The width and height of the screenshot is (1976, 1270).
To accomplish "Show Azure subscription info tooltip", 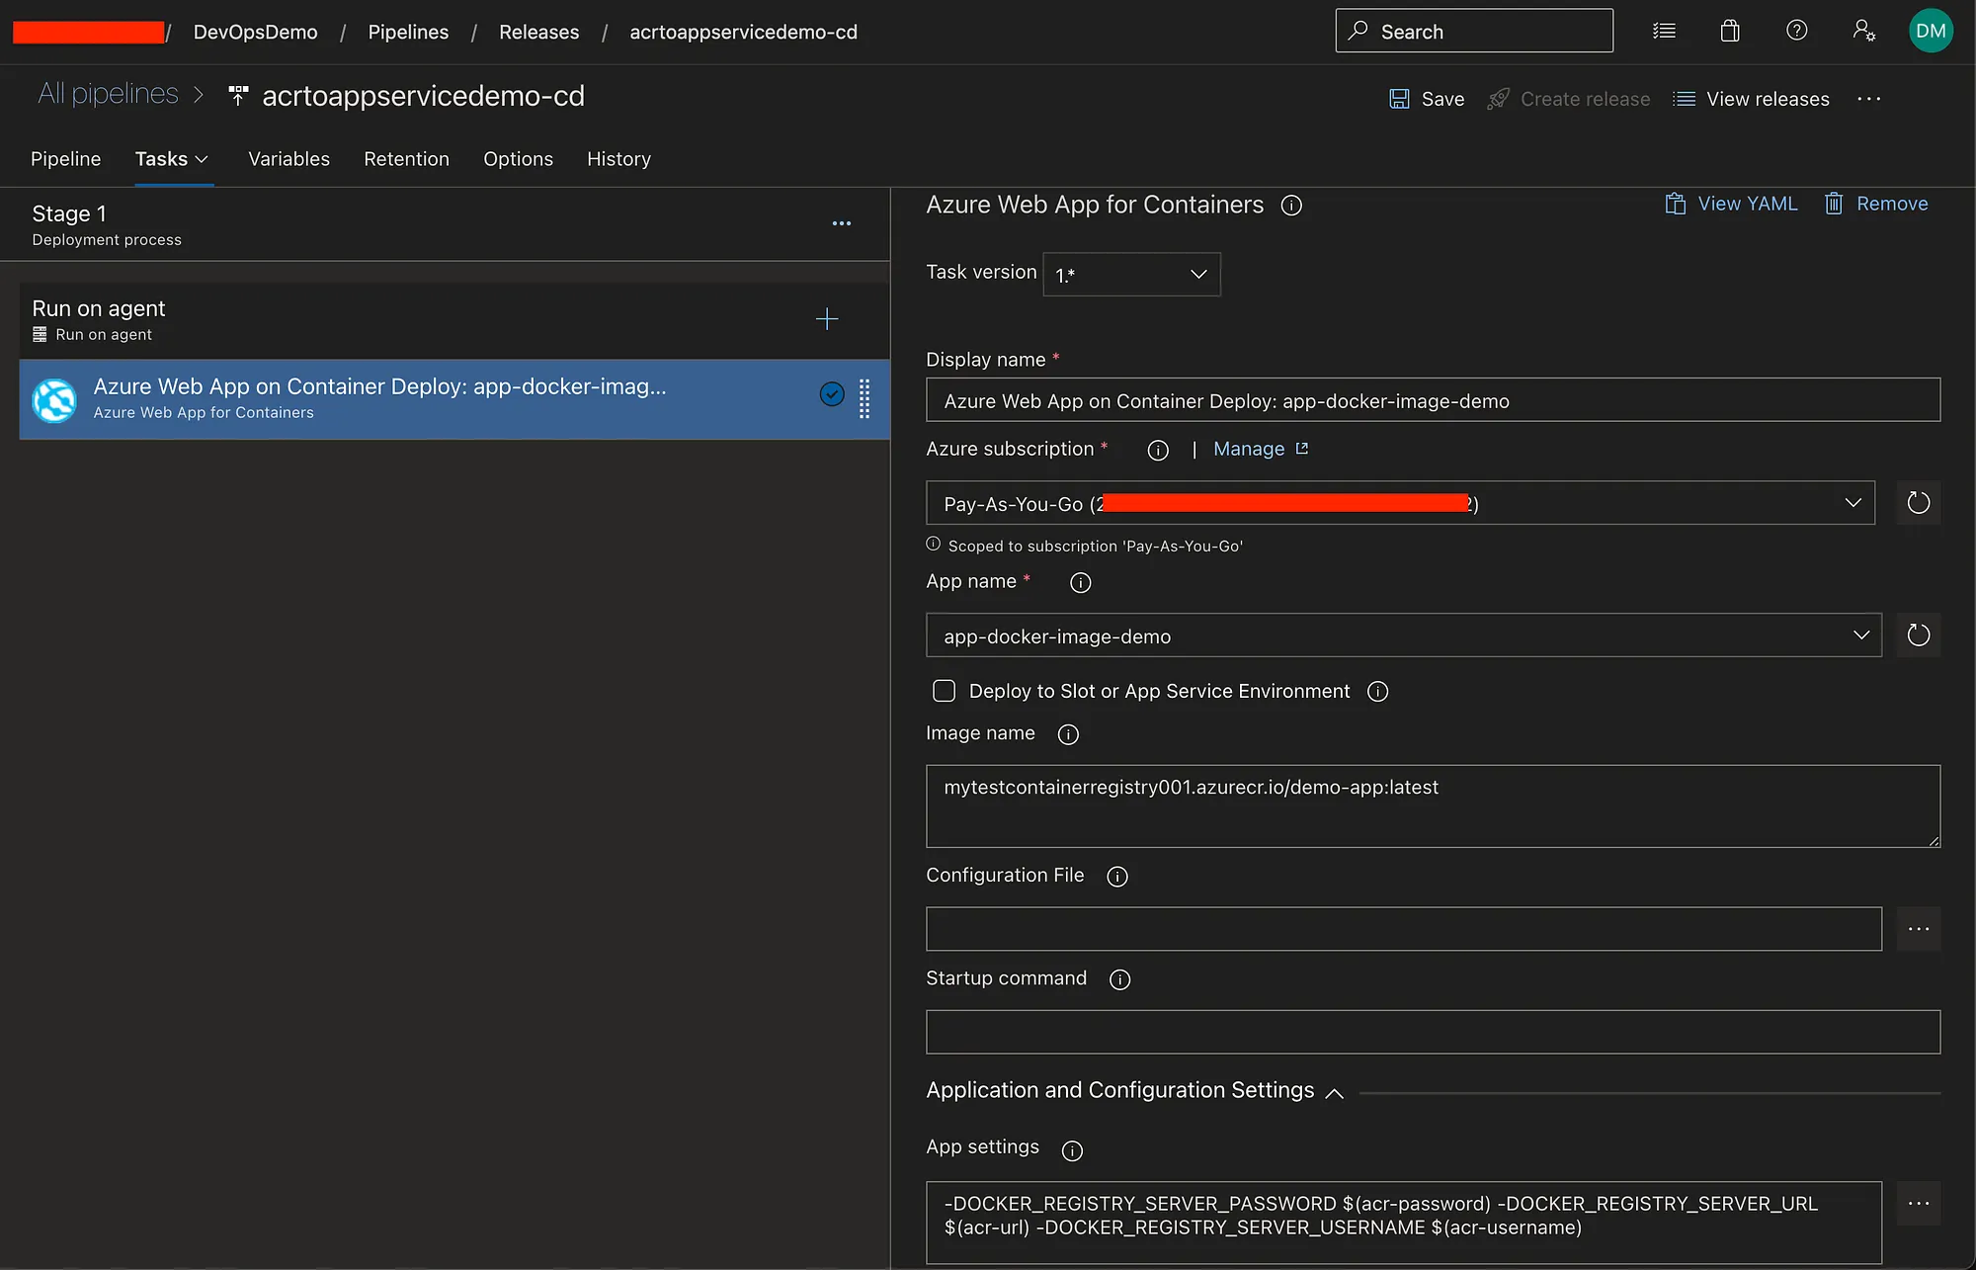I will click(x=1158, y=451).
